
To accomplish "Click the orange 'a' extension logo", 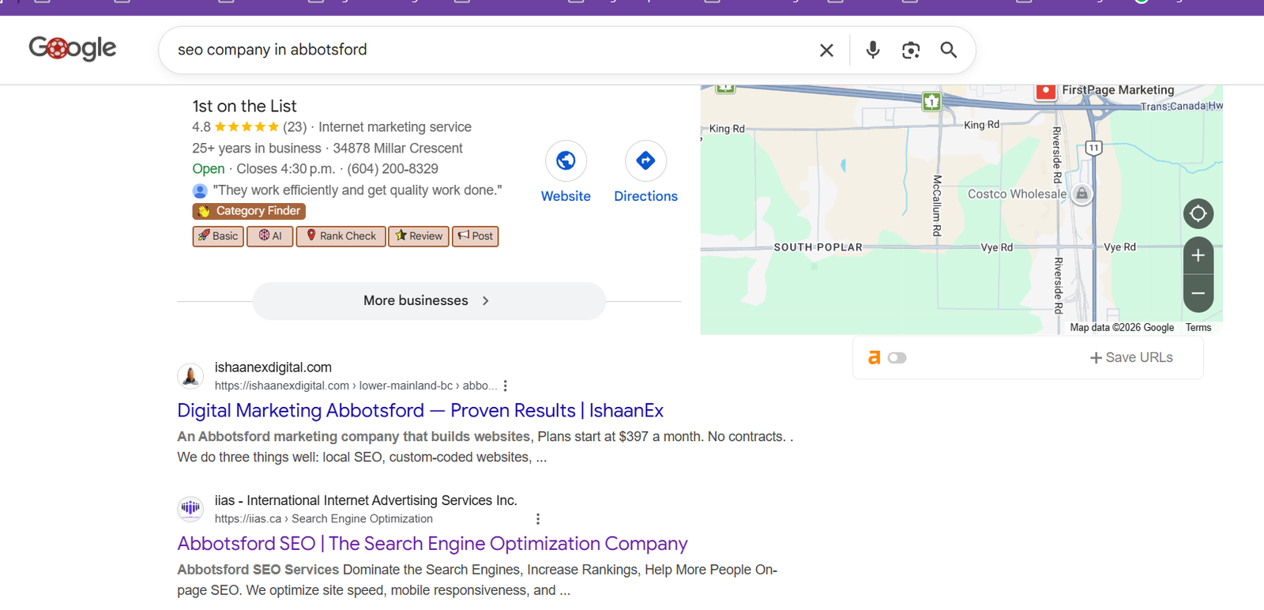I will click(874, 358).
